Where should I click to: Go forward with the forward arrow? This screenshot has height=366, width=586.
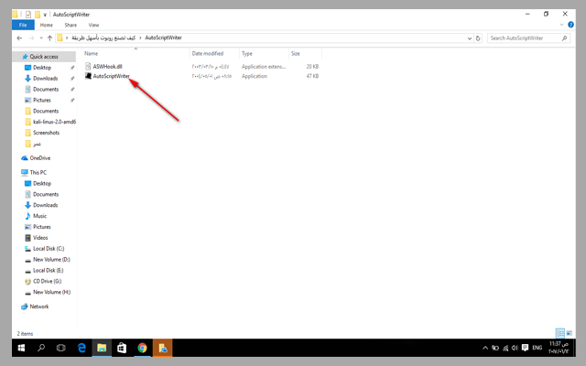pos(31,38)
